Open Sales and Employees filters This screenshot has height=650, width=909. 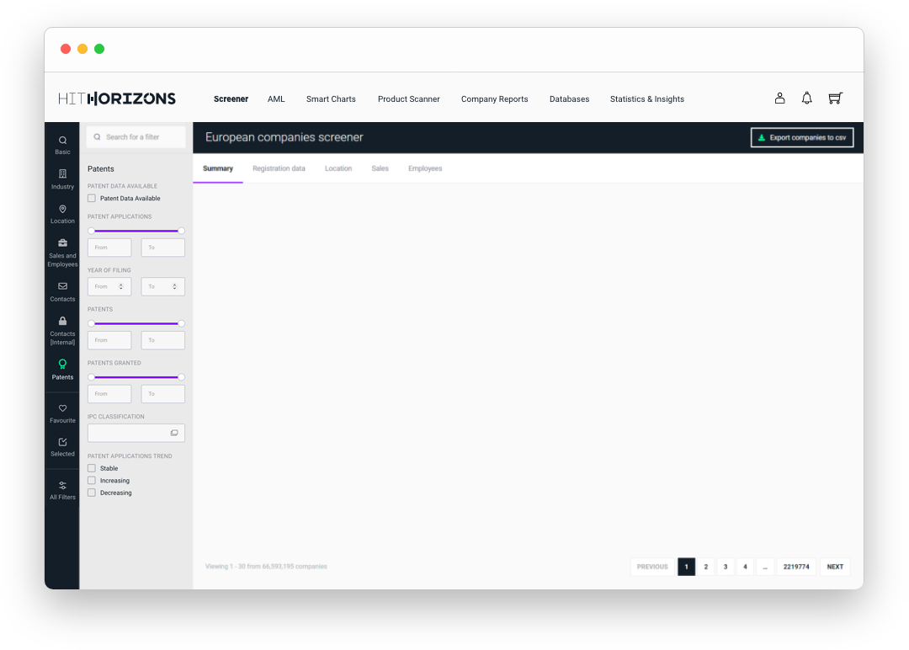(x=62, y=253)
